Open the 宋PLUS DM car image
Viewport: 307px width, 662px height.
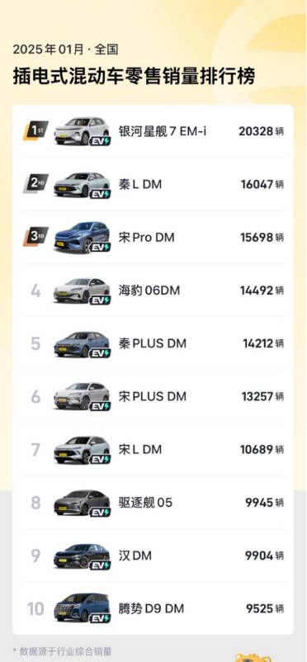tap(82, 396)
